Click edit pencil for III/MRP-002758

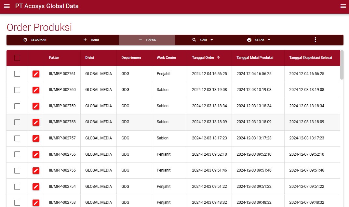pyautogui.click(x=36, y=122)
